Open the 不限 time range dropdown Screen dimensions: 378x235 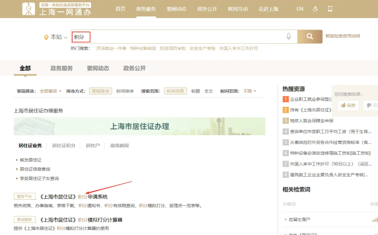pos(250,91)
